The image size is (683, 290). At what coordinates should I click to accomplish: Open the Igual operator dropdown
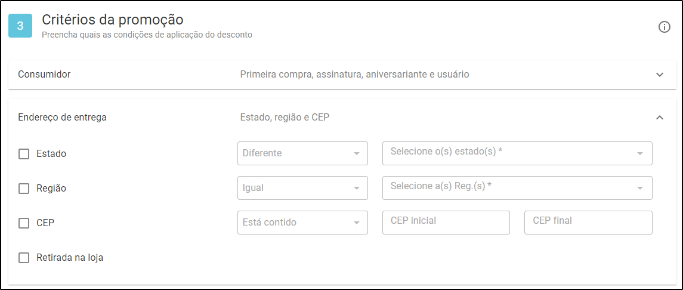coord(303,188)
